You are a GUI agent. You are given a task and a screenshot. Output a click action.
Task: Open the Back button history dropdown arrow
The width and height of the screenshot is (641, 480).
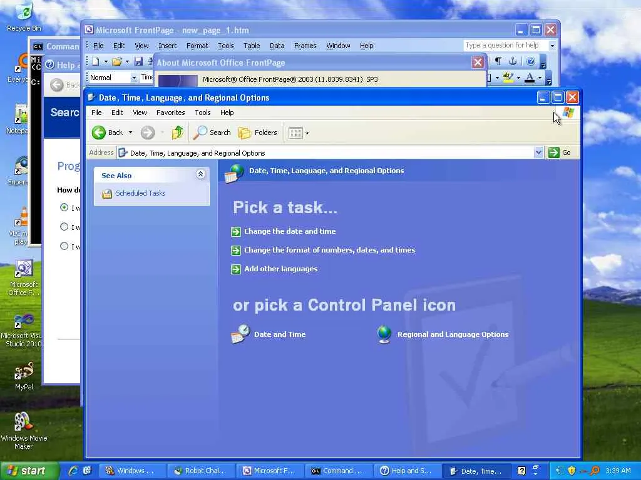(x=130, y=132)
